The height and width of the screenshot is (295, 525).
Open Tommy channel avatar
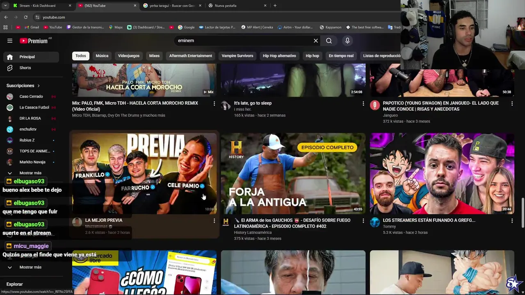coord(375,222)
